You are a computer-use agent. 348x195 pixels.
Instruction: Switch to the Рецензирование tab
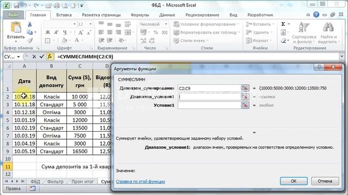[202, 15]
